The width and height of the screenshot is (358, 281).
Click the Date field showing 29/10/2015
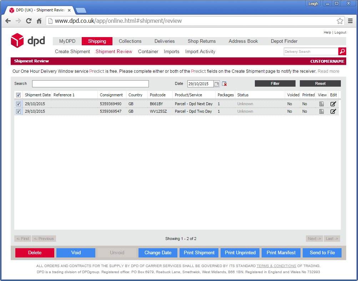[x=201, y=84]
